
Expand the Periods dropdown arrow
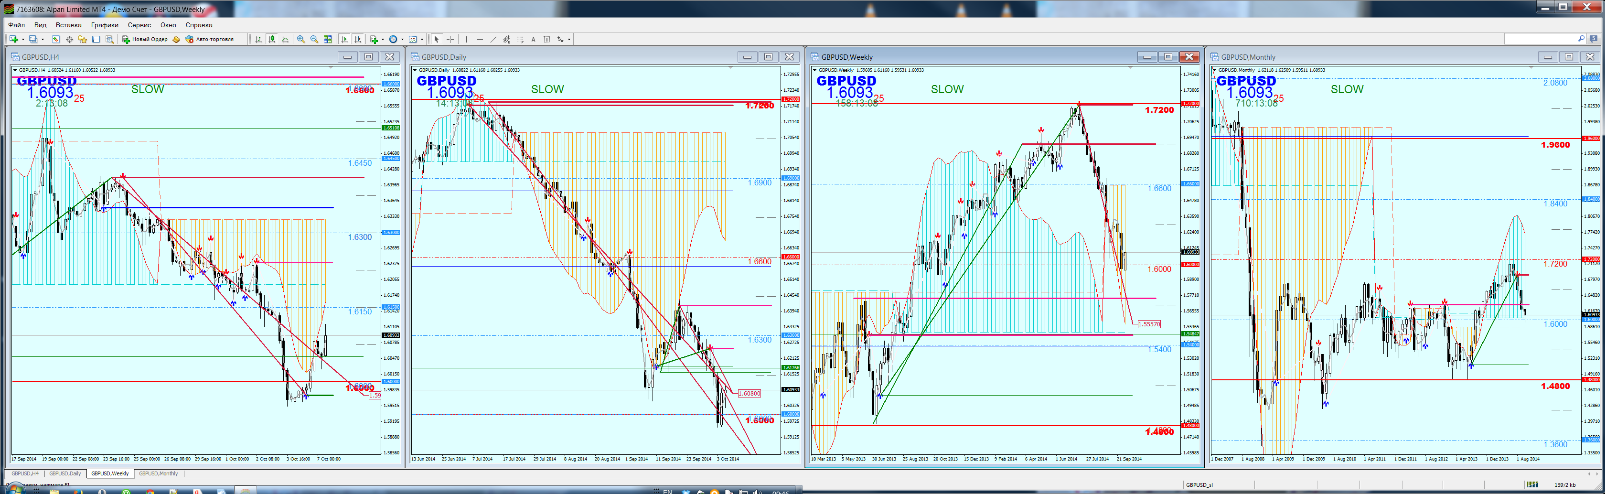(x=403, y=39)
